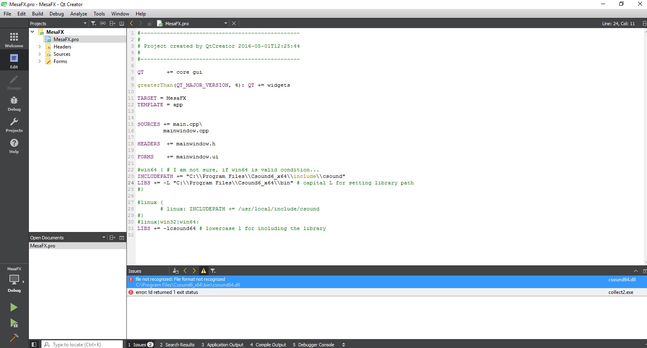Toggle synchronize with editor link icon
The width and height of the screenshot is (647, 348).
tap(103, 24)
